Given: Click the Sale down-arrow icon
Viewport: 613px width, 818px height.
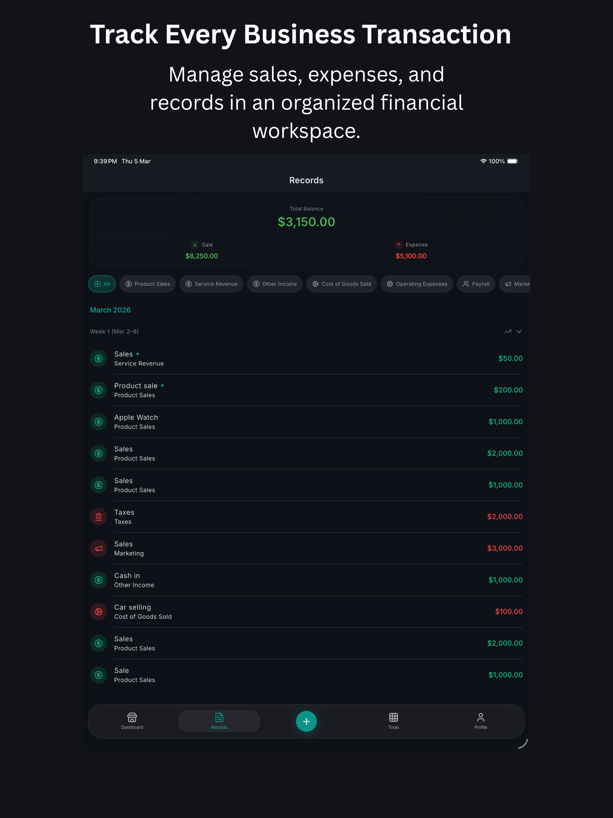Looking at the screenshot, I should 195,245.
